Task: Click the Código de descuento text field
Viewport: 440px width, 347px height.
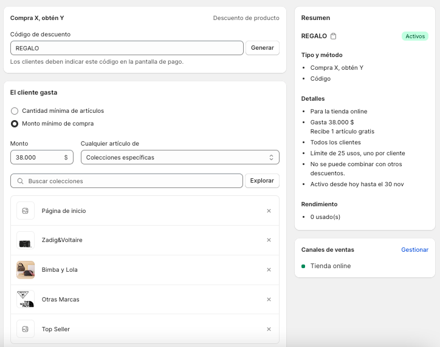Action: [126, 48]
